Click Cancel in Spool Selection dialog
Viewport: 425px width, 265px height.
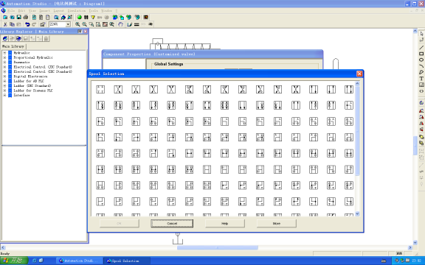point(172,223)
